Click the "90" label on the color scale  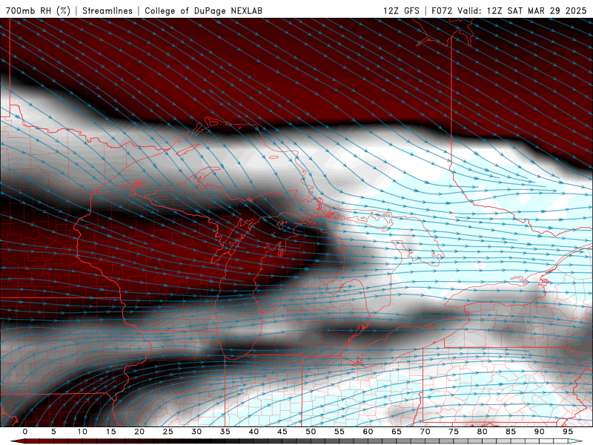(x=539, y=432)
